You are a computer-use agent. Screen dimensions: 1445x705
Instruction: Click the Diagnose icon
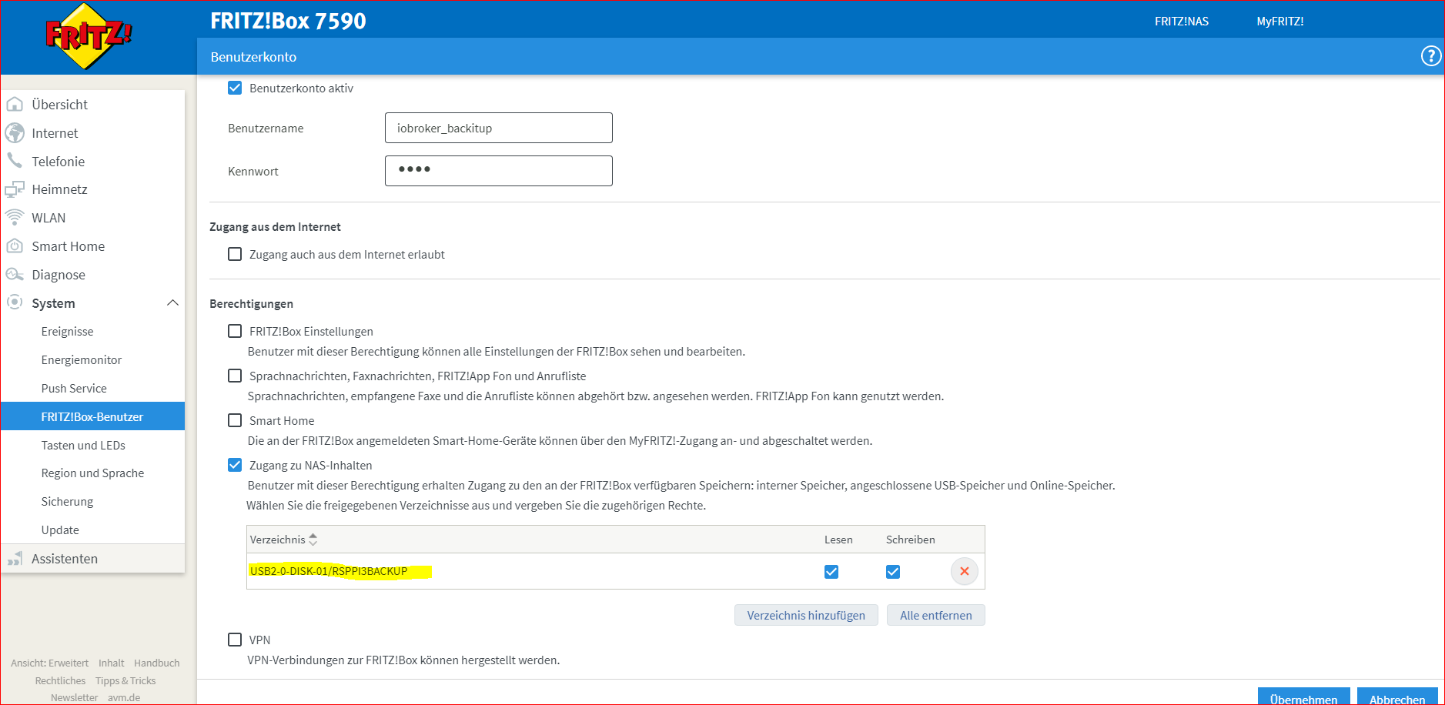15,275
